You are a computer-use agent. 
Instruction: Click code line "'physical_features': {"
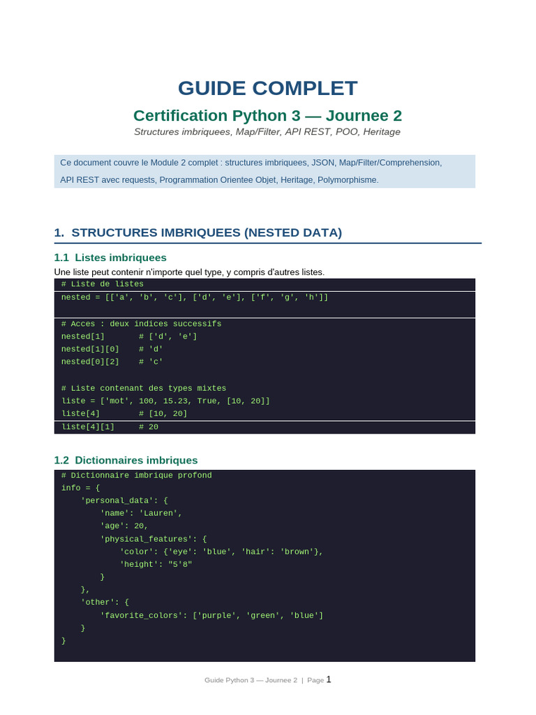(x=154, y=539)
